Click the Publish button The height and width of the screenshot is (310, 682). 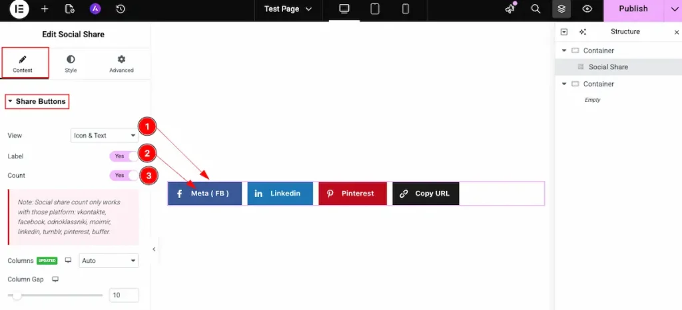pos(633,9)
